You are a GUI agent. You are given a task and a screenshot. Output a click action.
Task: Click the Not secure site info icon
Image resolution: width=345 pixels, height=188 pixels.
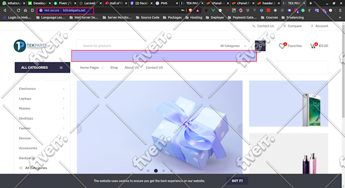(x=41, y=10)
